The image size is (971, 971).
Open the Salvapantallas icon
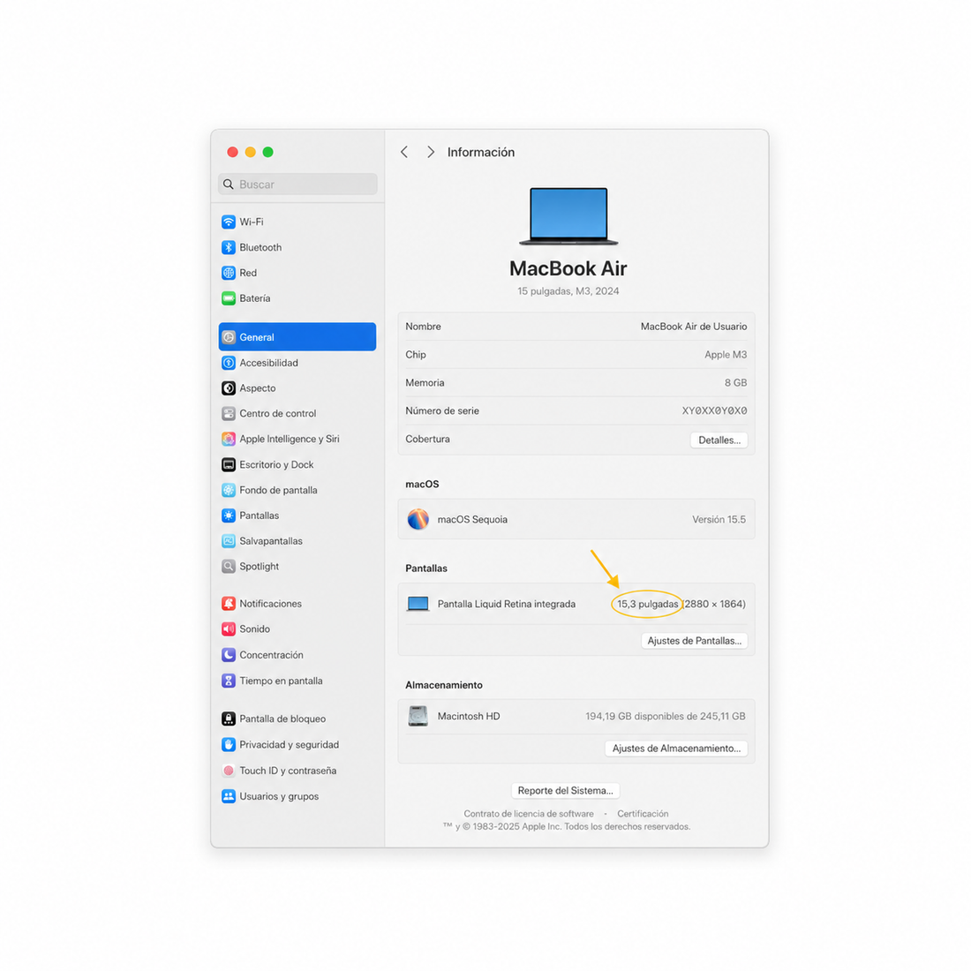229,540
